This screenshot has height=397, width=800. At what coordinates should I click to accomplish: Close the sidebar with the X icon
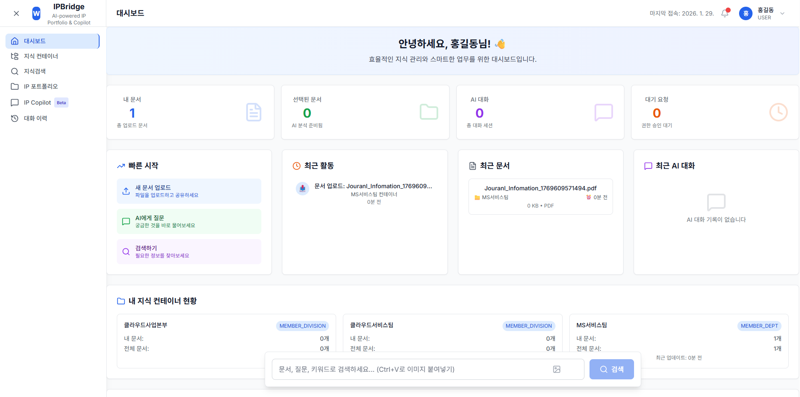click(x=16, y=13)
